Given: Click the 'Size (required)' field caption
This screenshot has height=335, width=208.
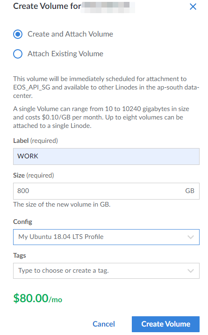Looking at the screenshot, I should point(34,175).
